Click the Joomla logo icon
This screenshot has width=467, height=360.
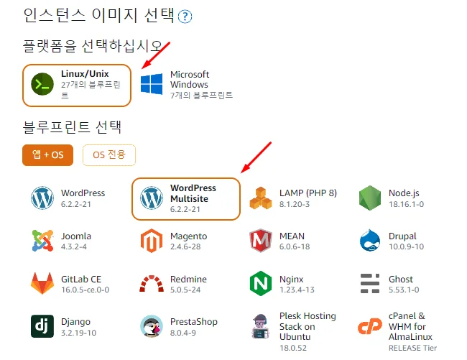pyautogui.click(x=42, y=241)
